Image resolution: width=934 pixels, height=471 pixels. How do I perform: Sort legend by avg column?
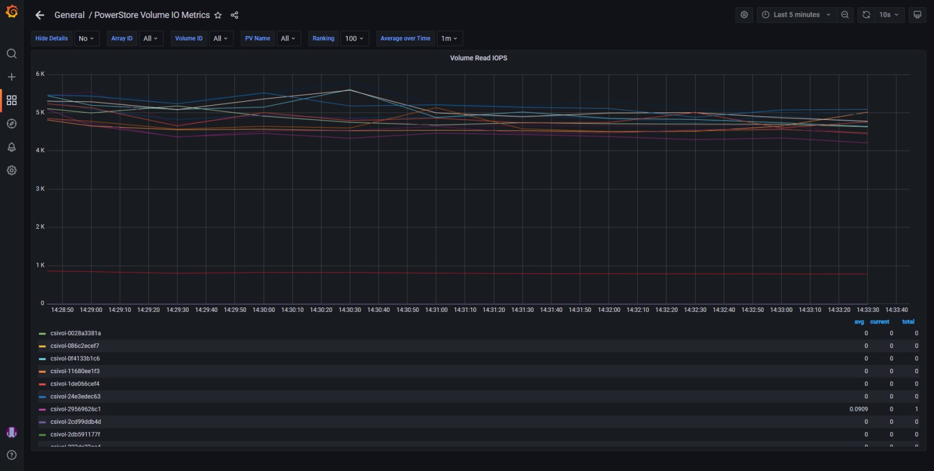coord(859,322)
